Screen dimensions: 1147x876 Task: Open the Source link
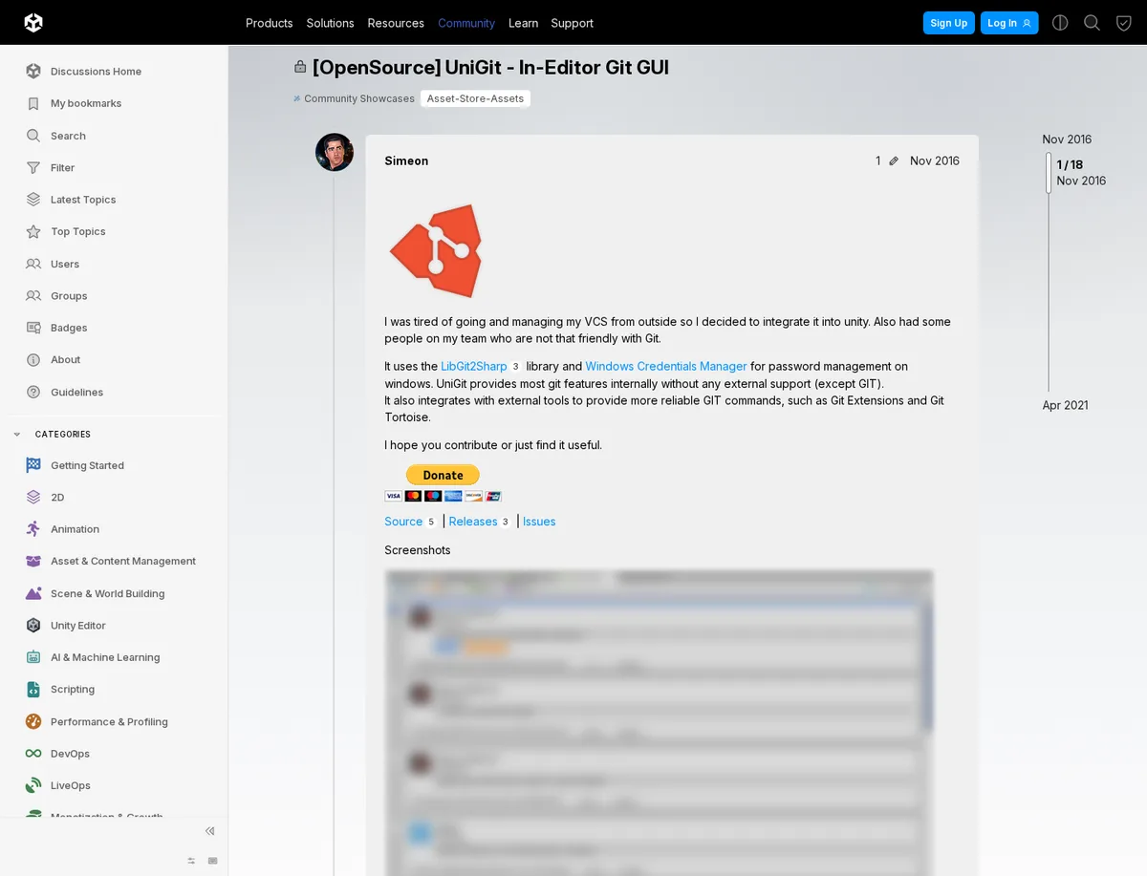coord(403,522)
